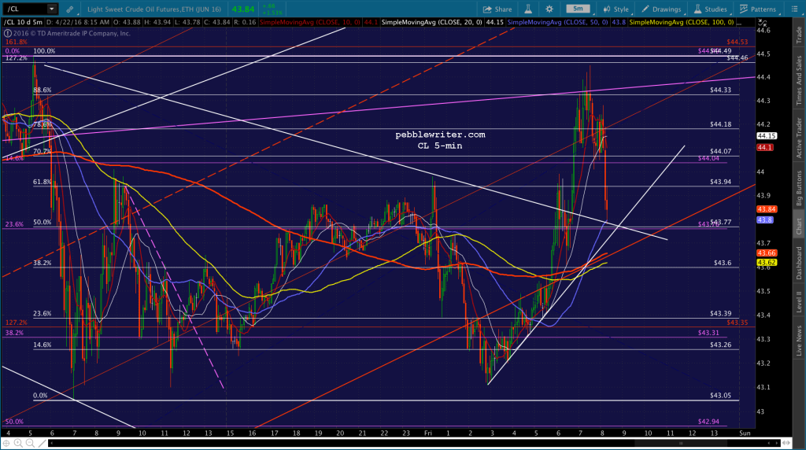Click the studies overflow ellipsis
Screen dimensions: 806x450
739,23
